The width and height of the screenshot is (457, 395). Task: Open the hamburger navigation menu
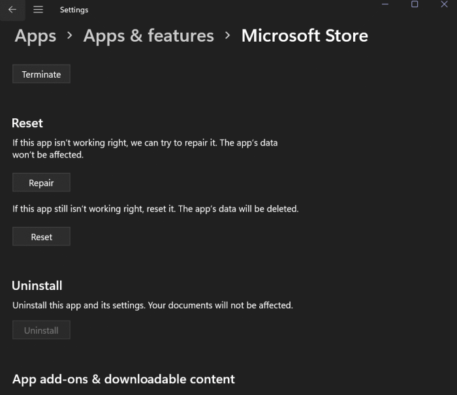point(38,10)
